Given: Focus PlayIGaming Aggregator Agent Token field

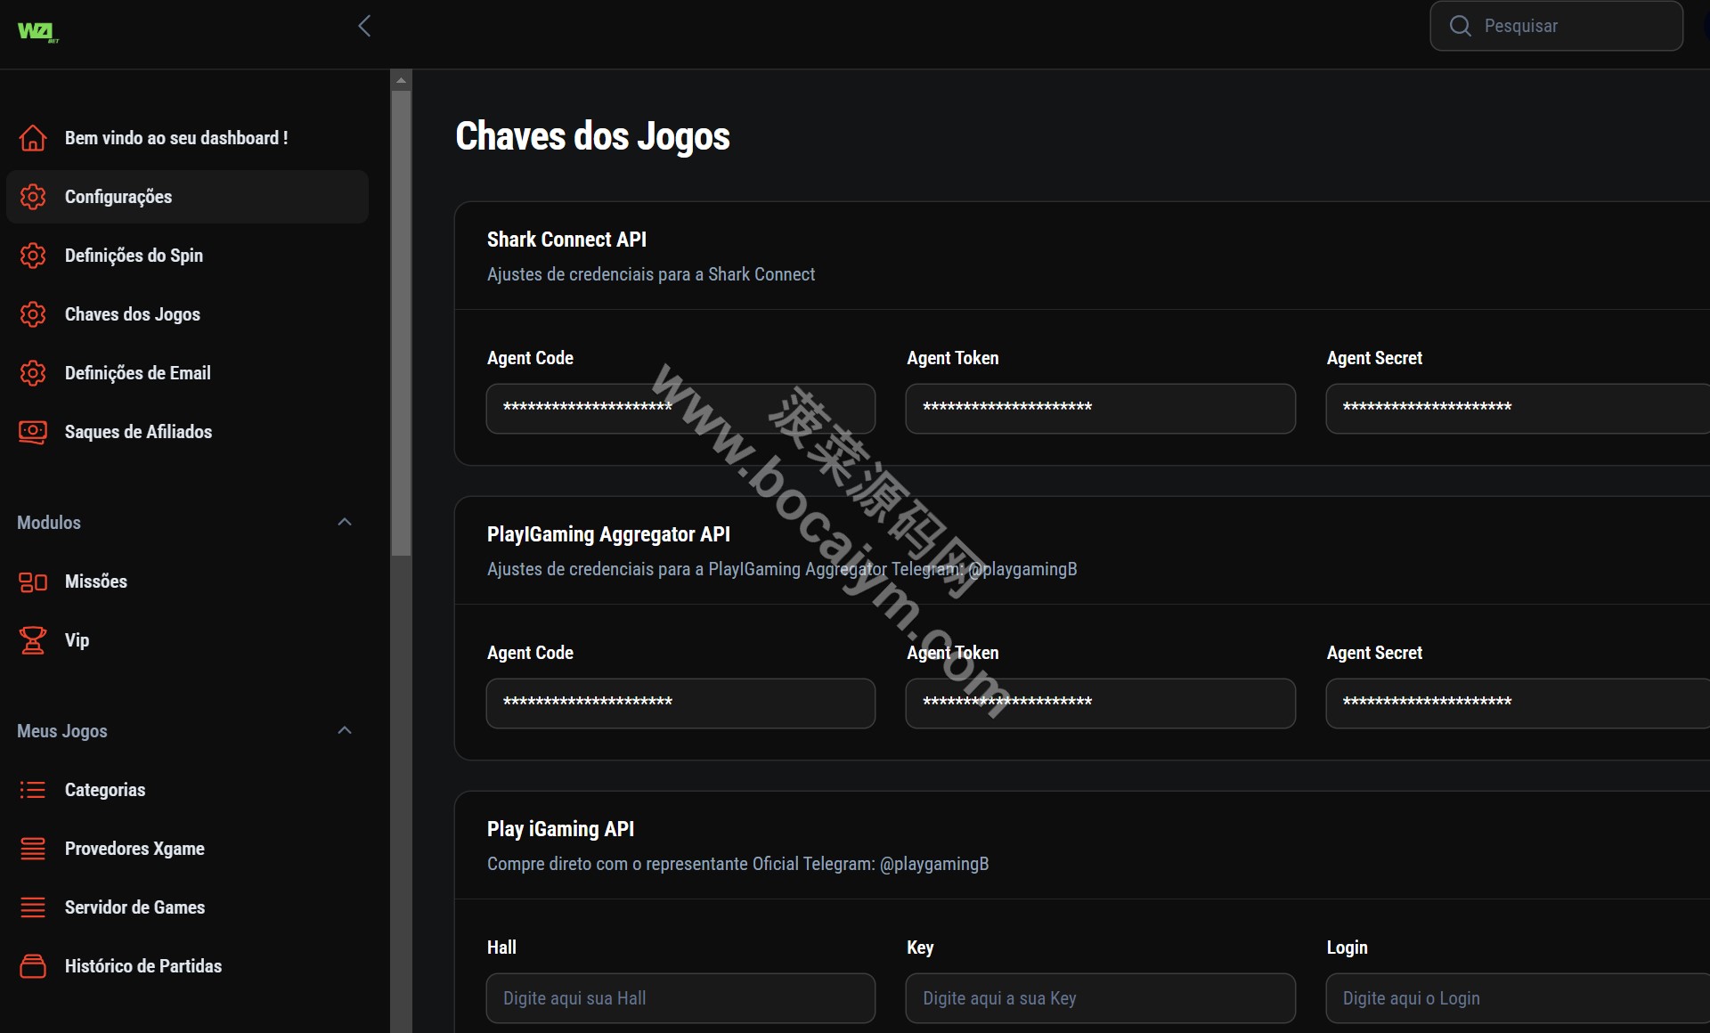Looking at the screenshot, I should tap(1100, 704).
